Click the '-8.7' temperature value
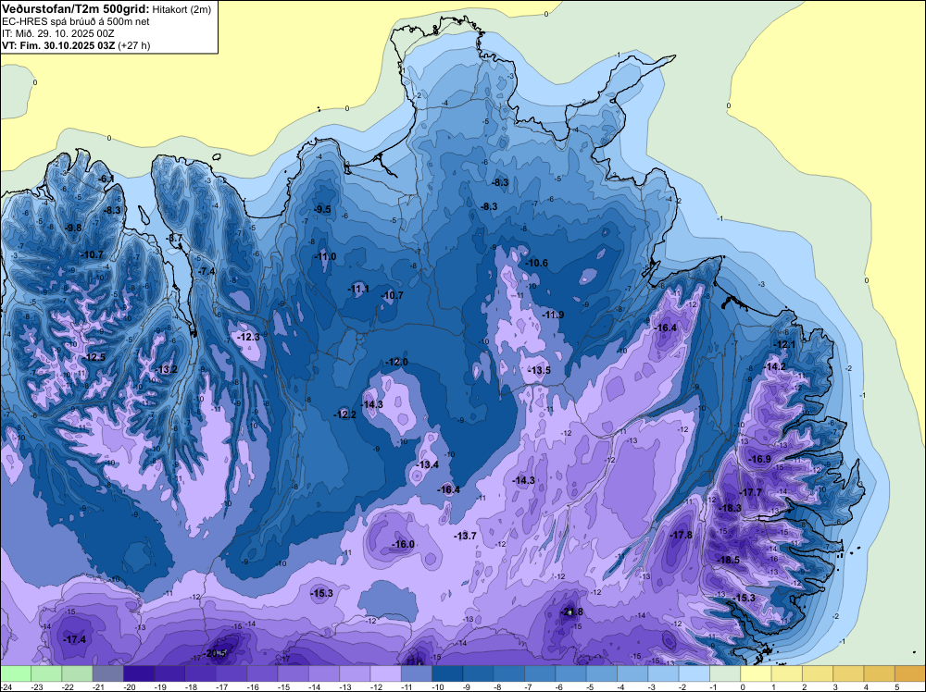 (x=175, y=238)
